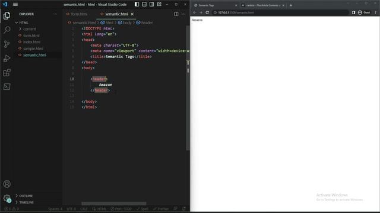Screen dimensions: 380x213
Task: Open the Manage gear icon
Action: coord(7,198)
